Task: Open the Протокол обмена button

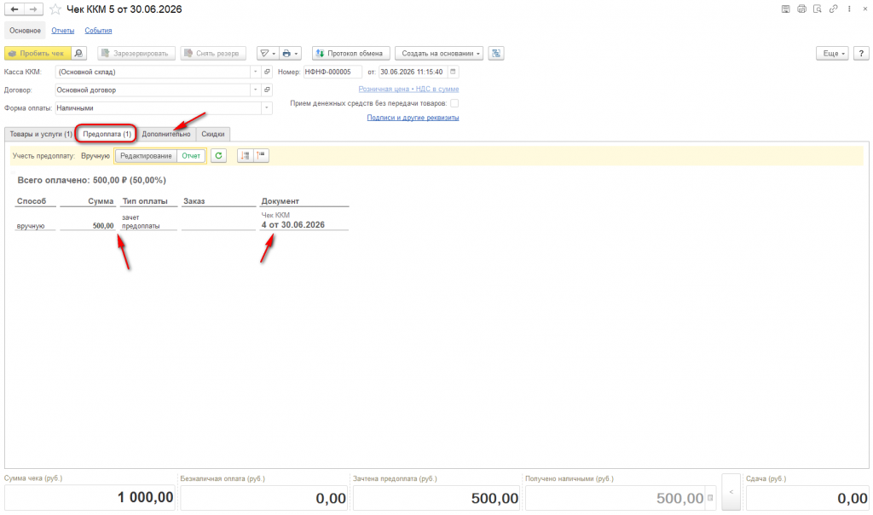Action: coord(350,54)
